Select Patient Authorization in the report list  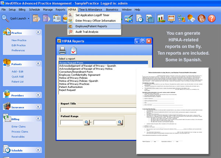click(x=76, y=87)
